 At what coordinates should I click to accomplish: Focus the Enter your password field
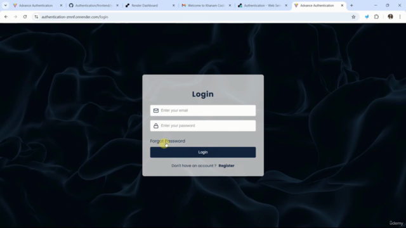pyautogui.click(x=203, y=125)
